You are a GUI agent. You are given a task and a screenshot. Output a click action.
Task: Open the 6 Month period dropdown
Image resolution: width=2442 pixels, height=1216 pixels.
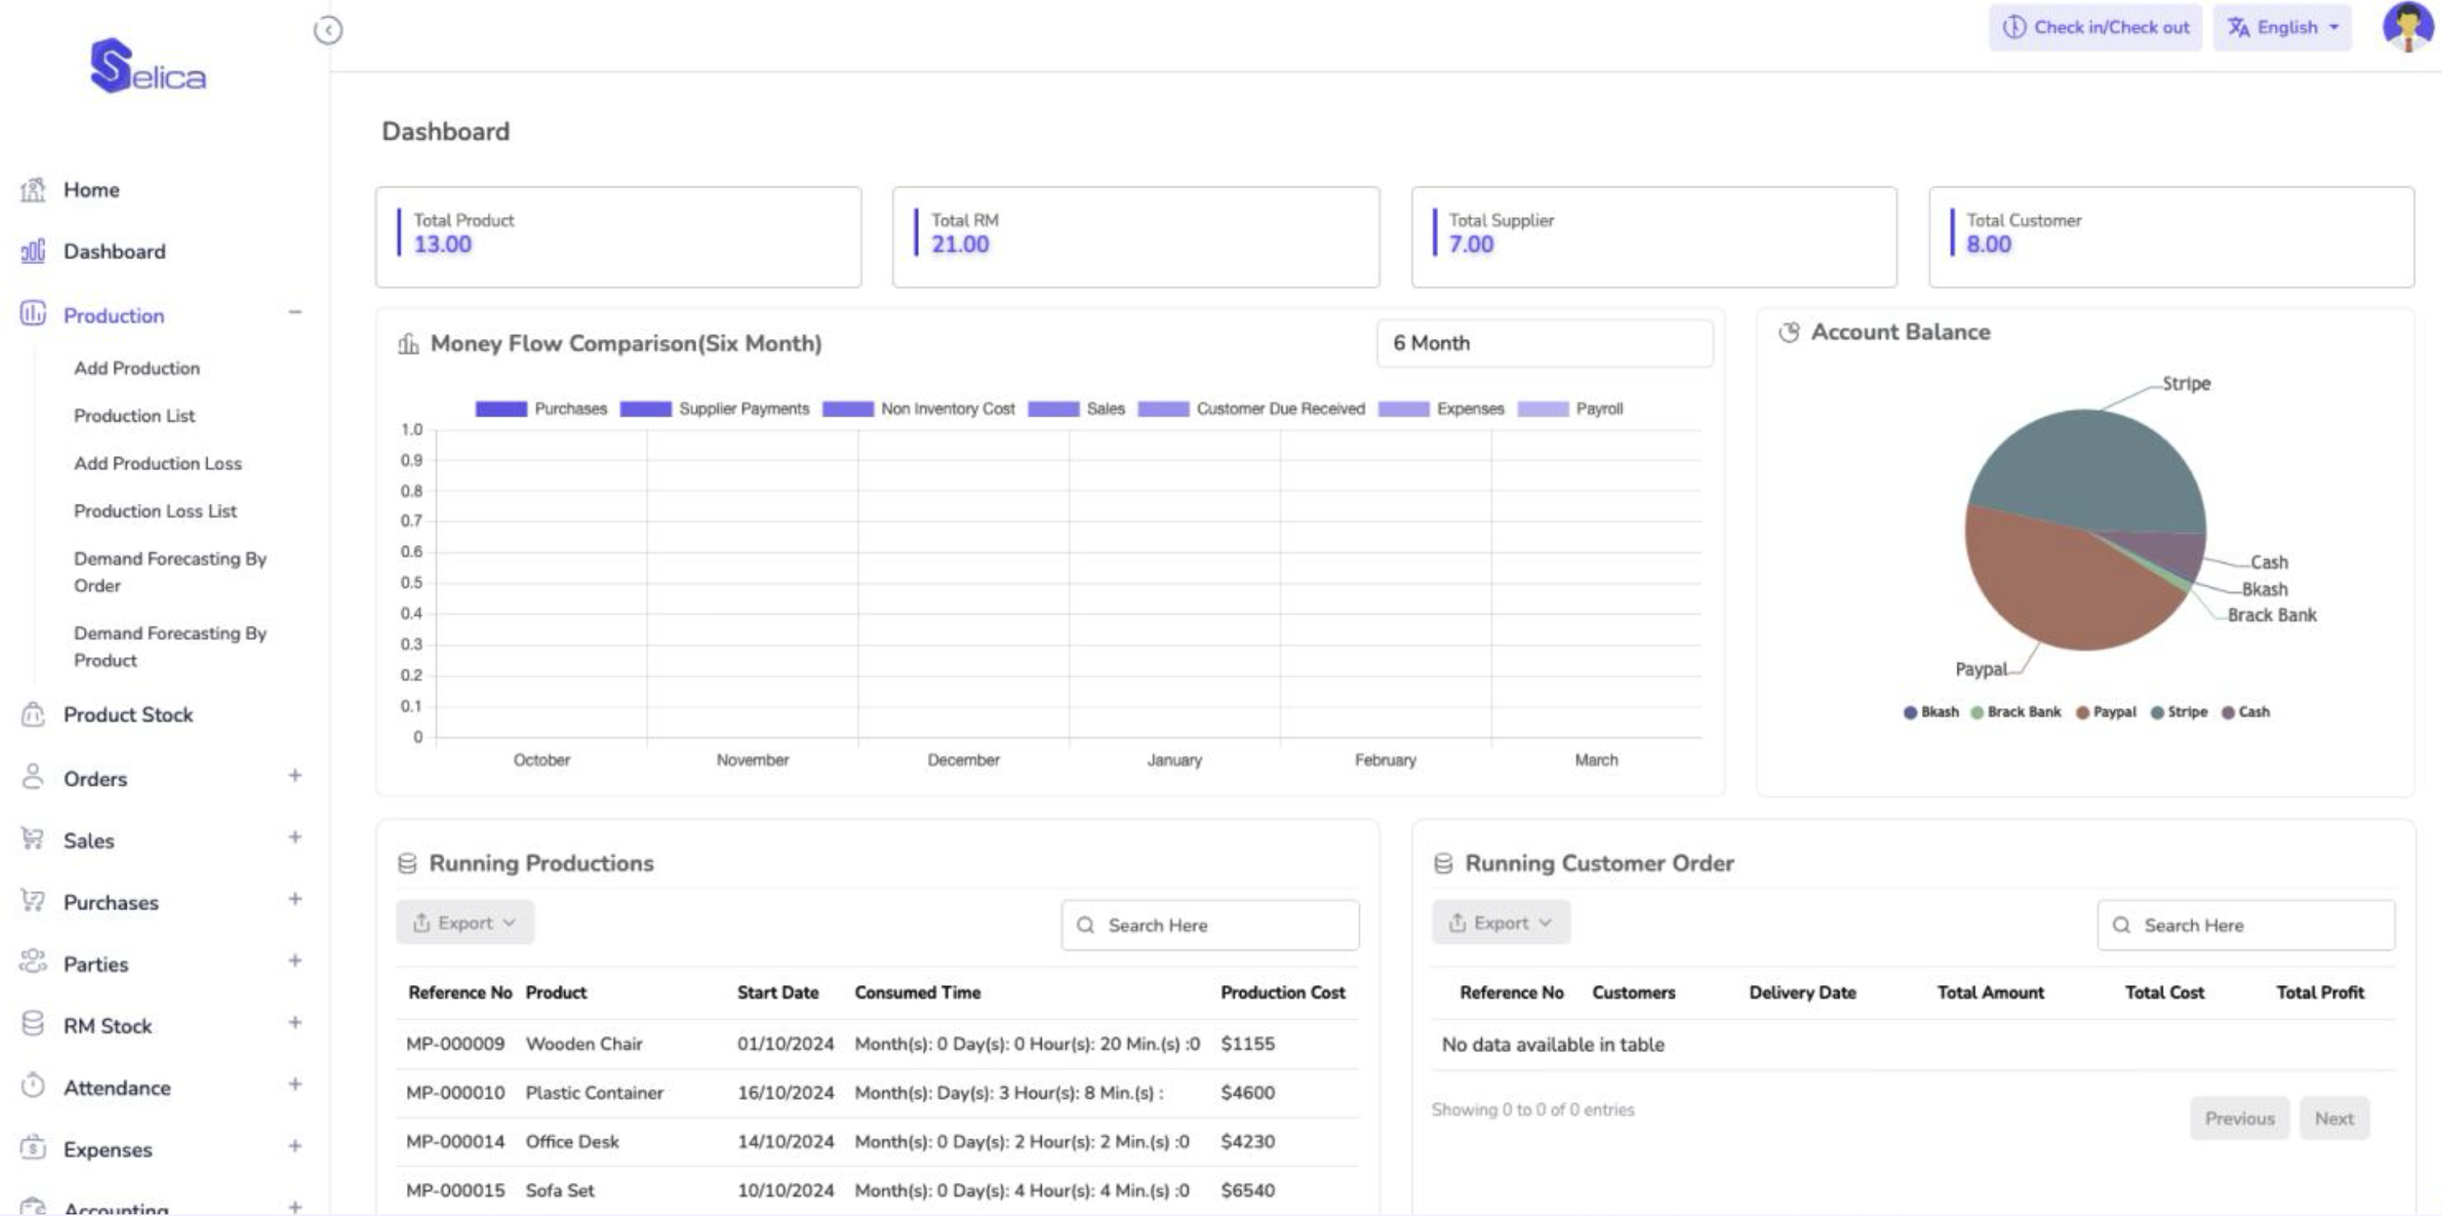pos(1543,343)
